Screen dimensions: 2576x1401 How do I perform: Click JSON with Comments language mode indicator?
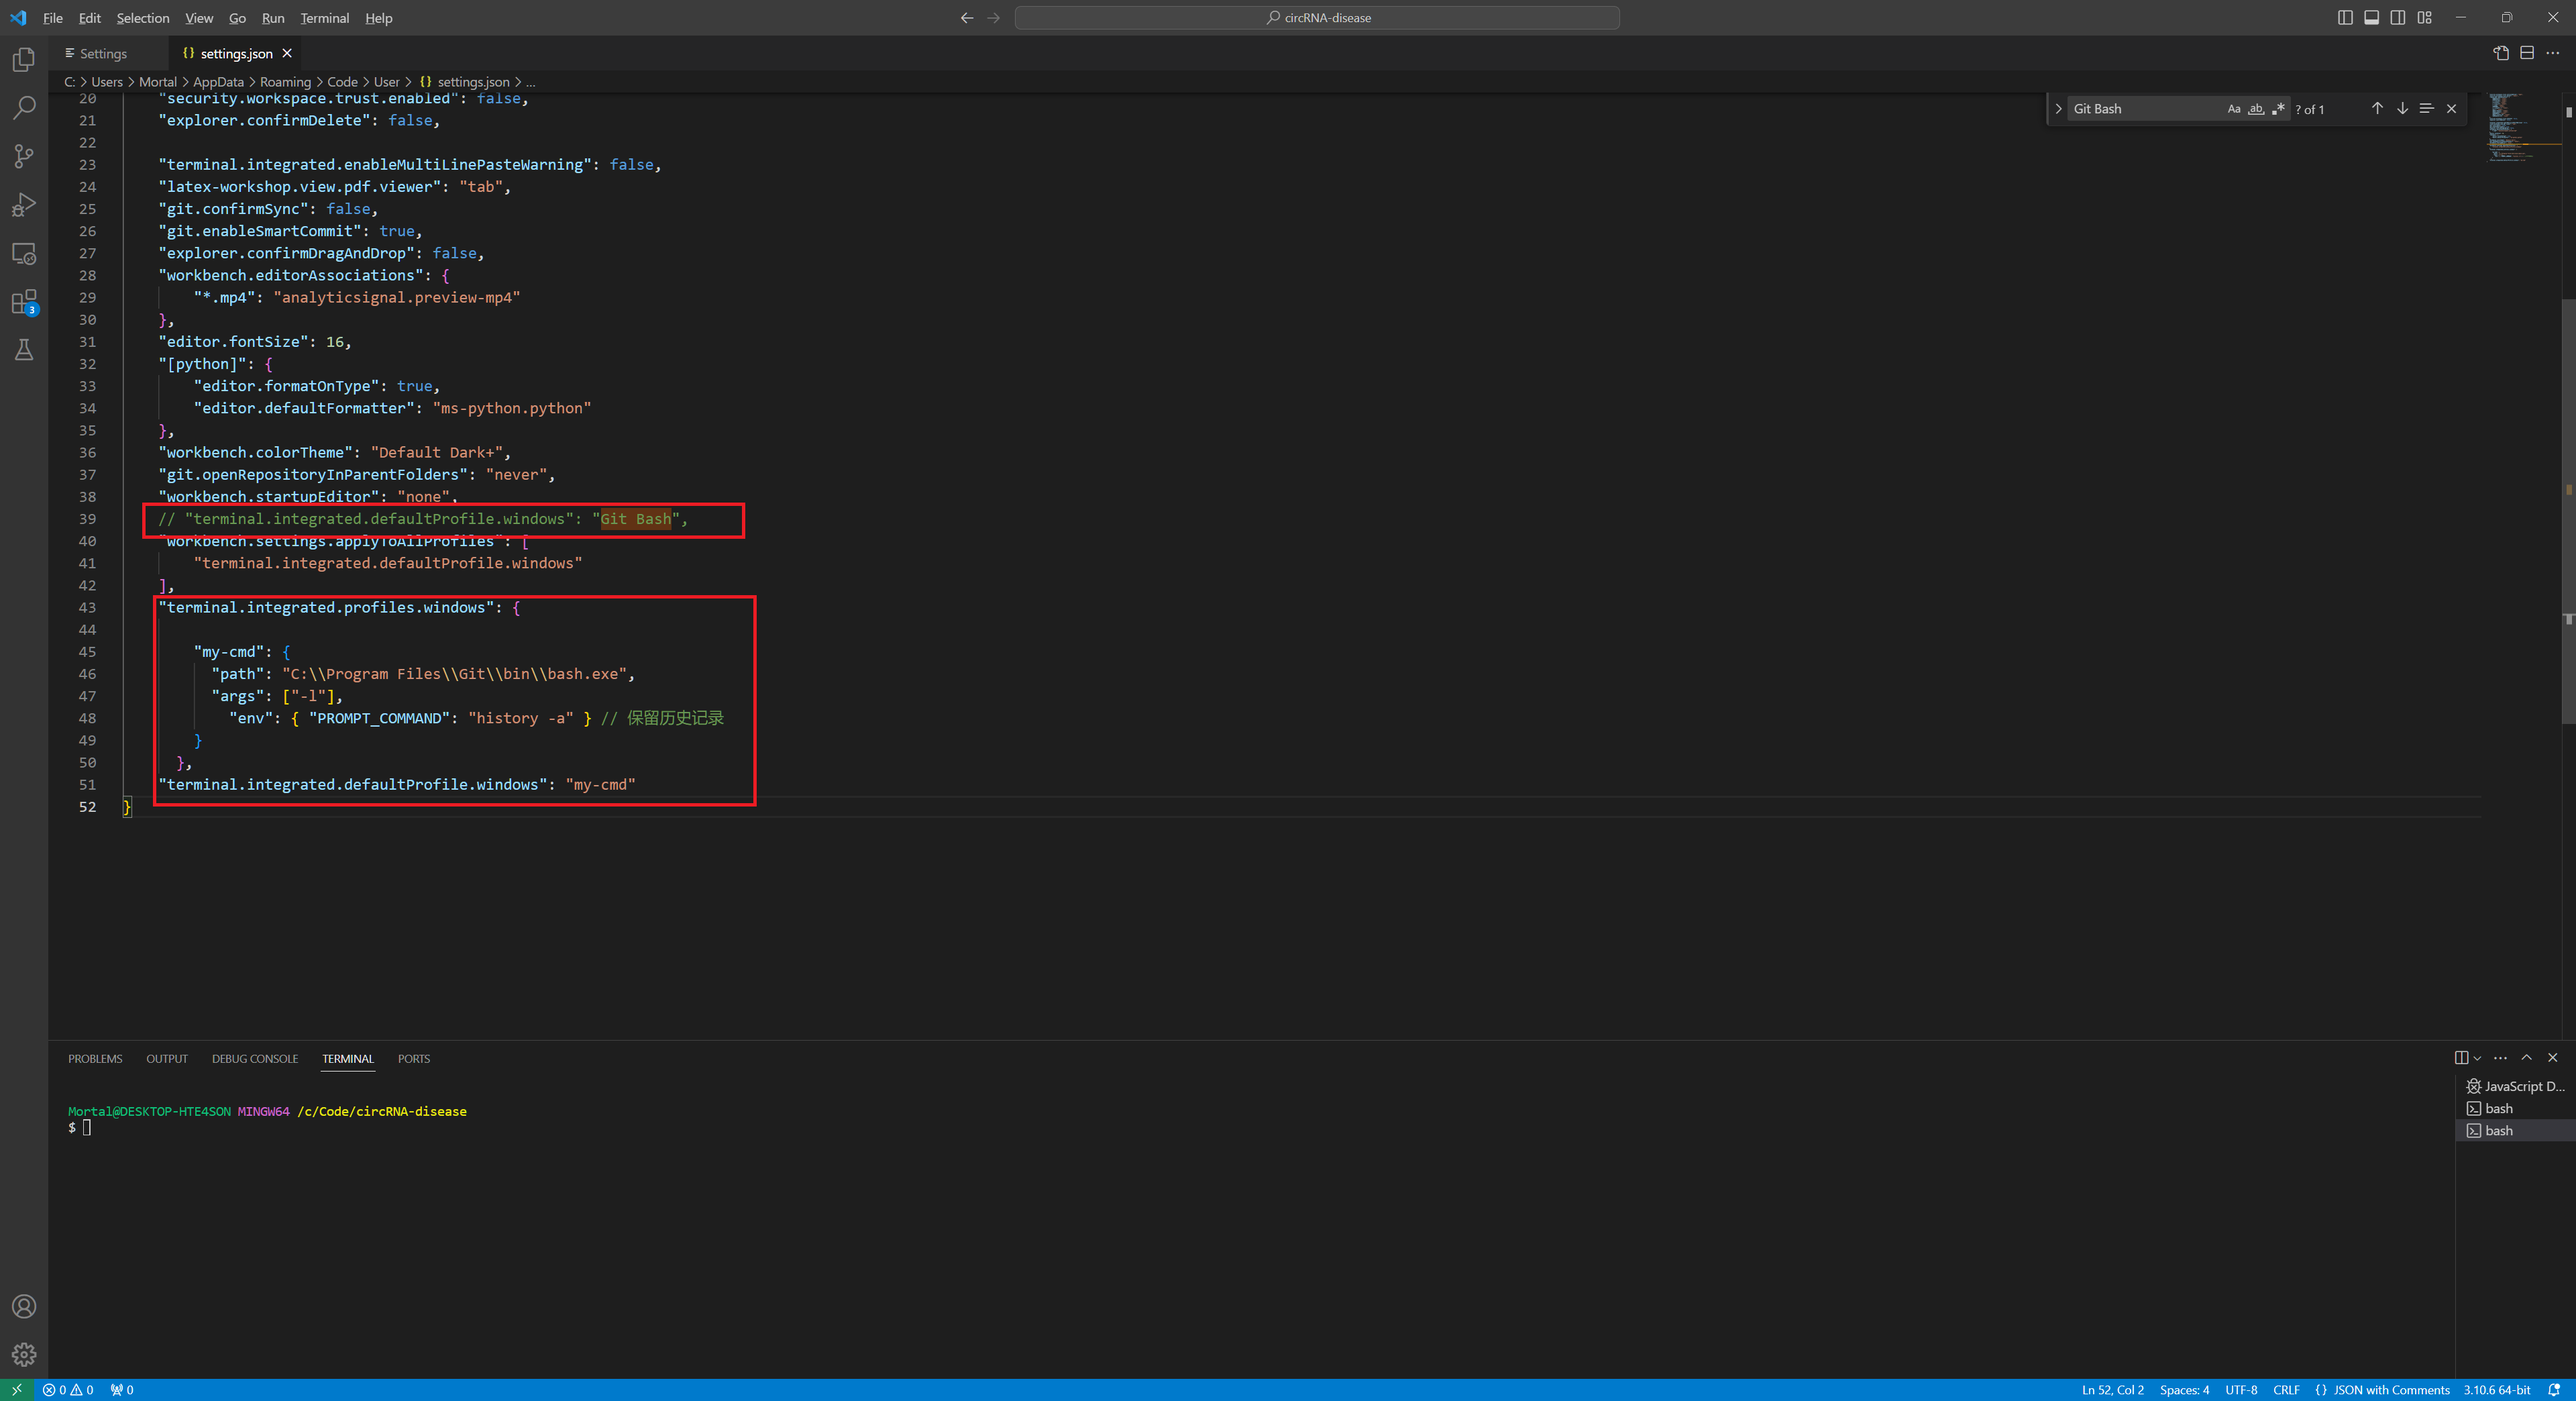coord(2389,1390)
